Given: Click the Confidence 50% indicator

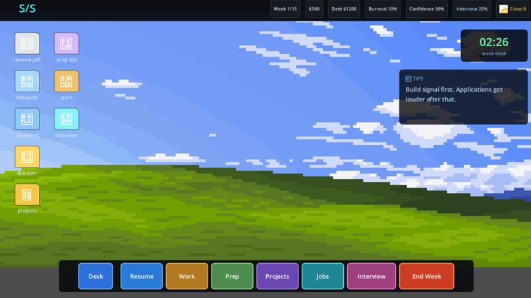Looking at the screenshot, I should (426, 9).
